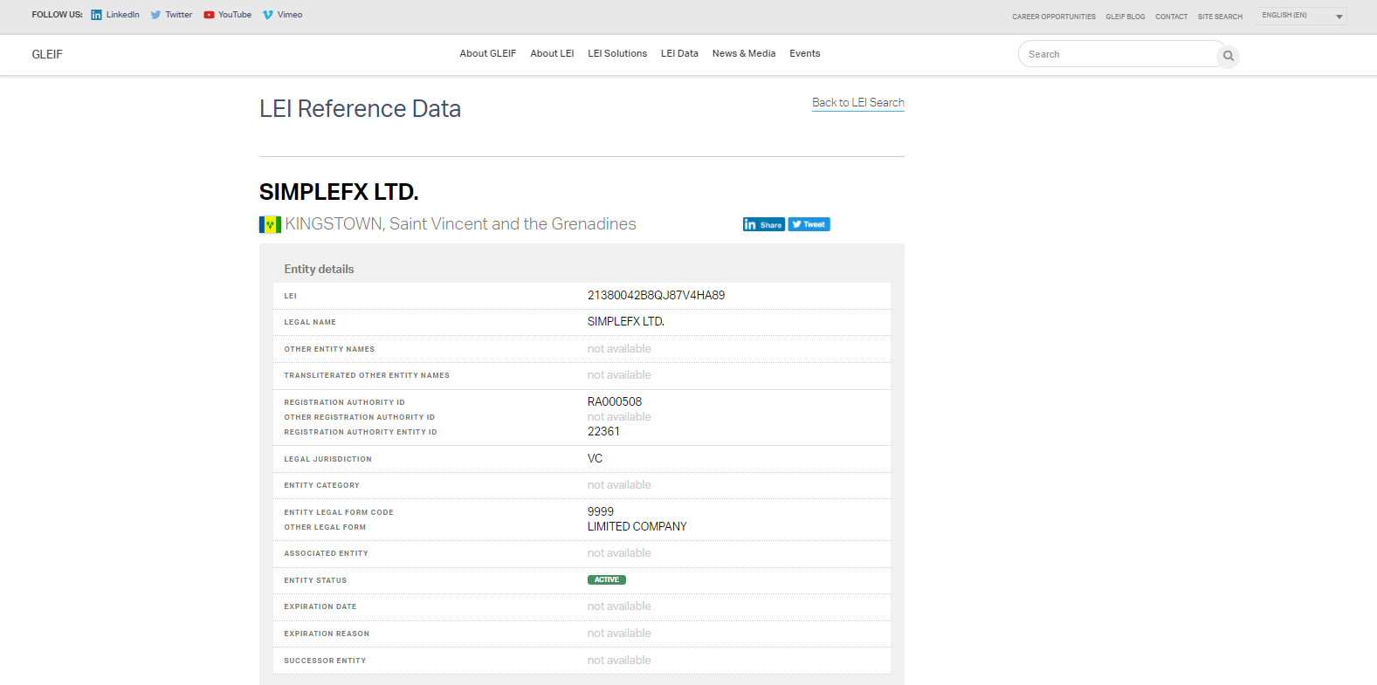Open the LinkedIn follow link
The width and height of the screenshot is (1377, 685).
[115, 15]
